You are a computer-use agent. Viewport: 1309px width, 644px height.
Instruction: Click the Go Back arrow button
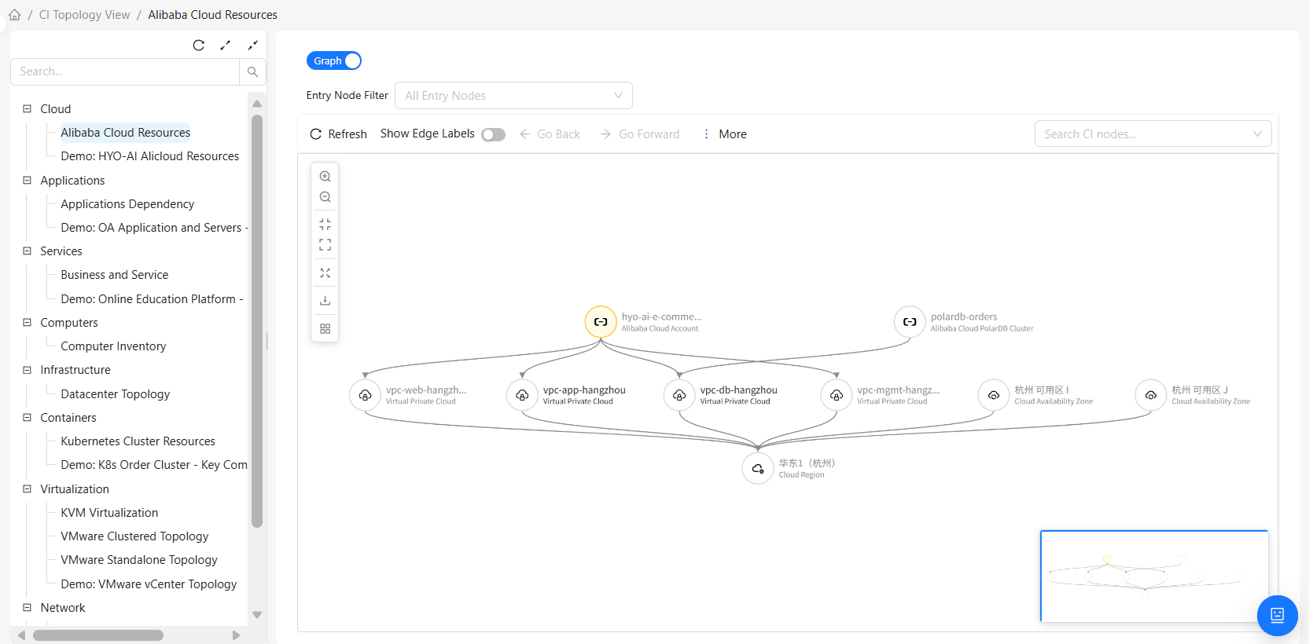(x=550, y=134)
